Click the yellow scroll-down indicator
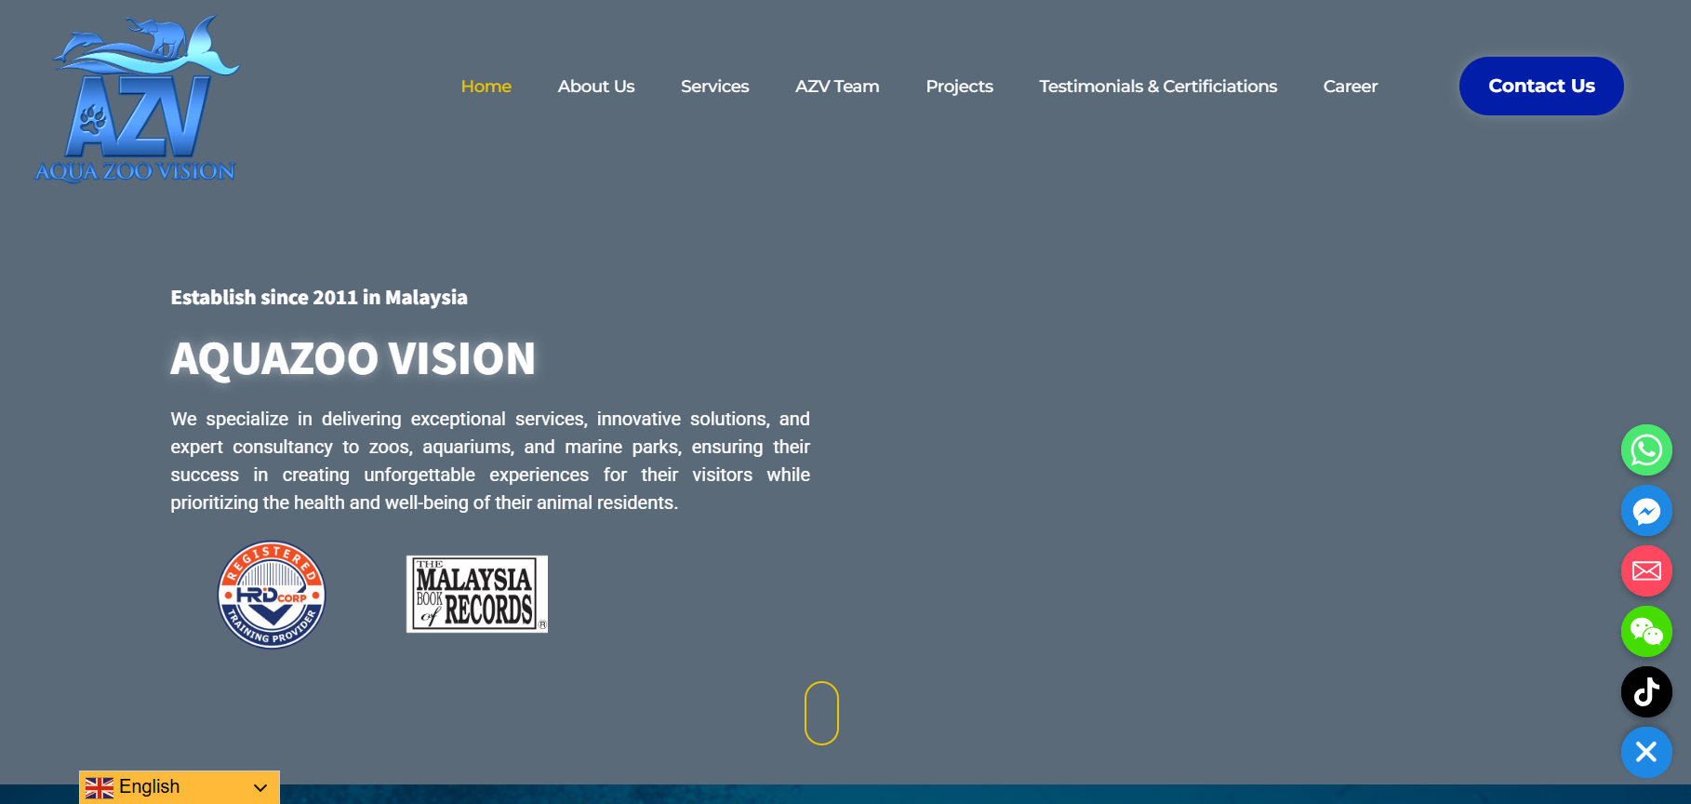This screenshot has width=1691, height=804. (x=821, y=713)
